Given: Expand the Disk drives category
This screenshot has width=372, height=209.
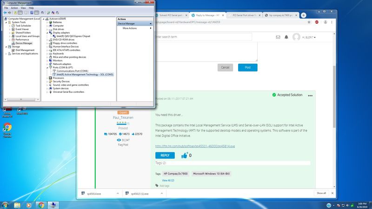Looking at the screenshot, I should coord(47,29).
